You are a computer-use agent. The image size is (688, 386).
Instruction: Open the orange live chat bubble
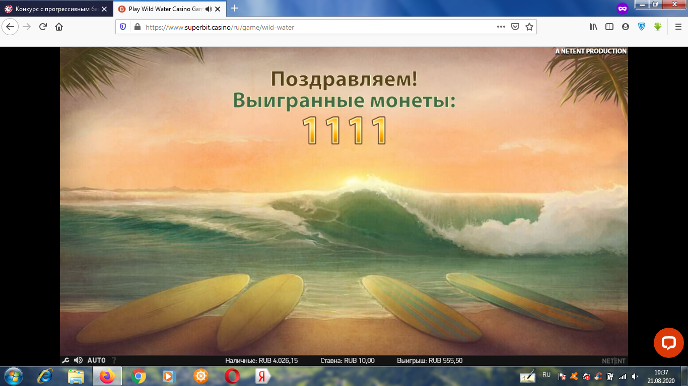[x=669, y=343]
